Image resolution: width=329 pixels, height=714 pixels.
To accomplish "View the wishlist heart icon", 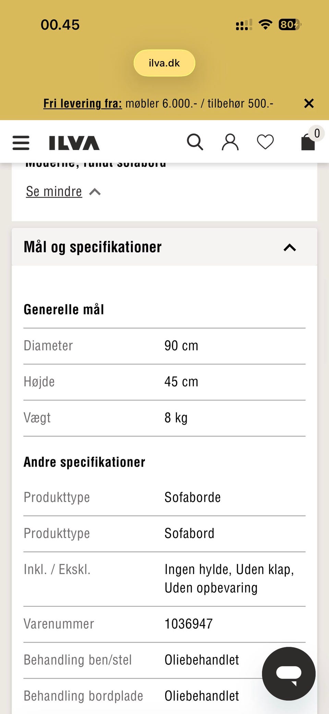I will point(265,142).
